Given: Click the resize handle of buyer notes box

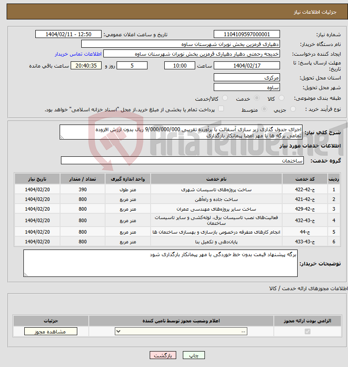Looking at the screenshot, I should [x=26, y=274].
